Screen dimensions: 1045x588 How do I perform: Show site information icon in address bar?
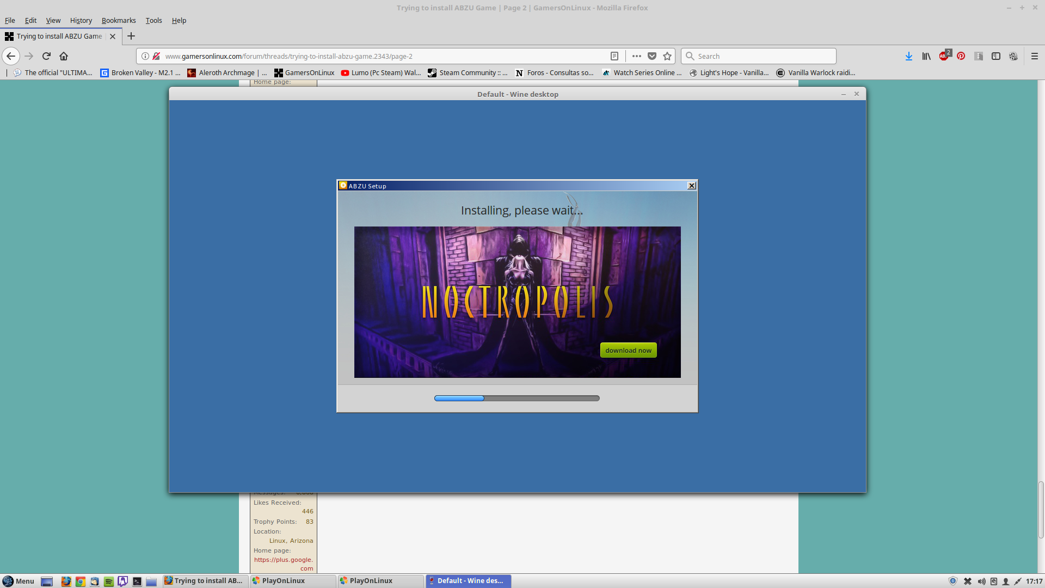(x=145, y=56)
